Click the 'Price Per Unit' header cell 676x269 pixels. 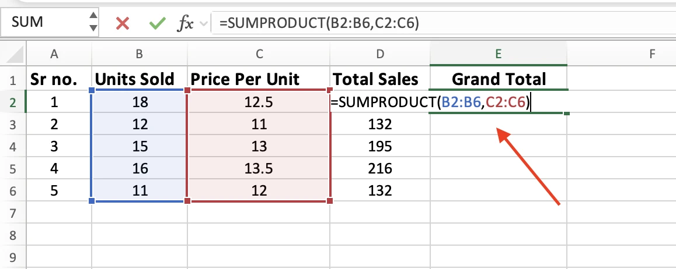(259, 80)
